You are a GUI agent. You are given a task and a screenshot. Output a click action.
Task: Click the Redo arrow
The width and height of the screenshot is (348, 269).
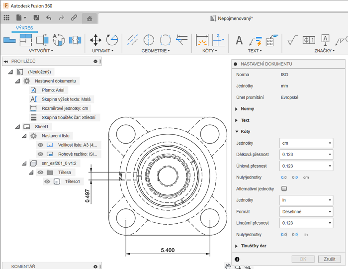[61, 17]
